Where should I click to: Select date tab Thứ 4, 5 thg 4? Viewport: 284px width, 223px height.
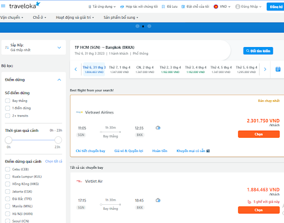pyautogui.click(x=221, y=69)
